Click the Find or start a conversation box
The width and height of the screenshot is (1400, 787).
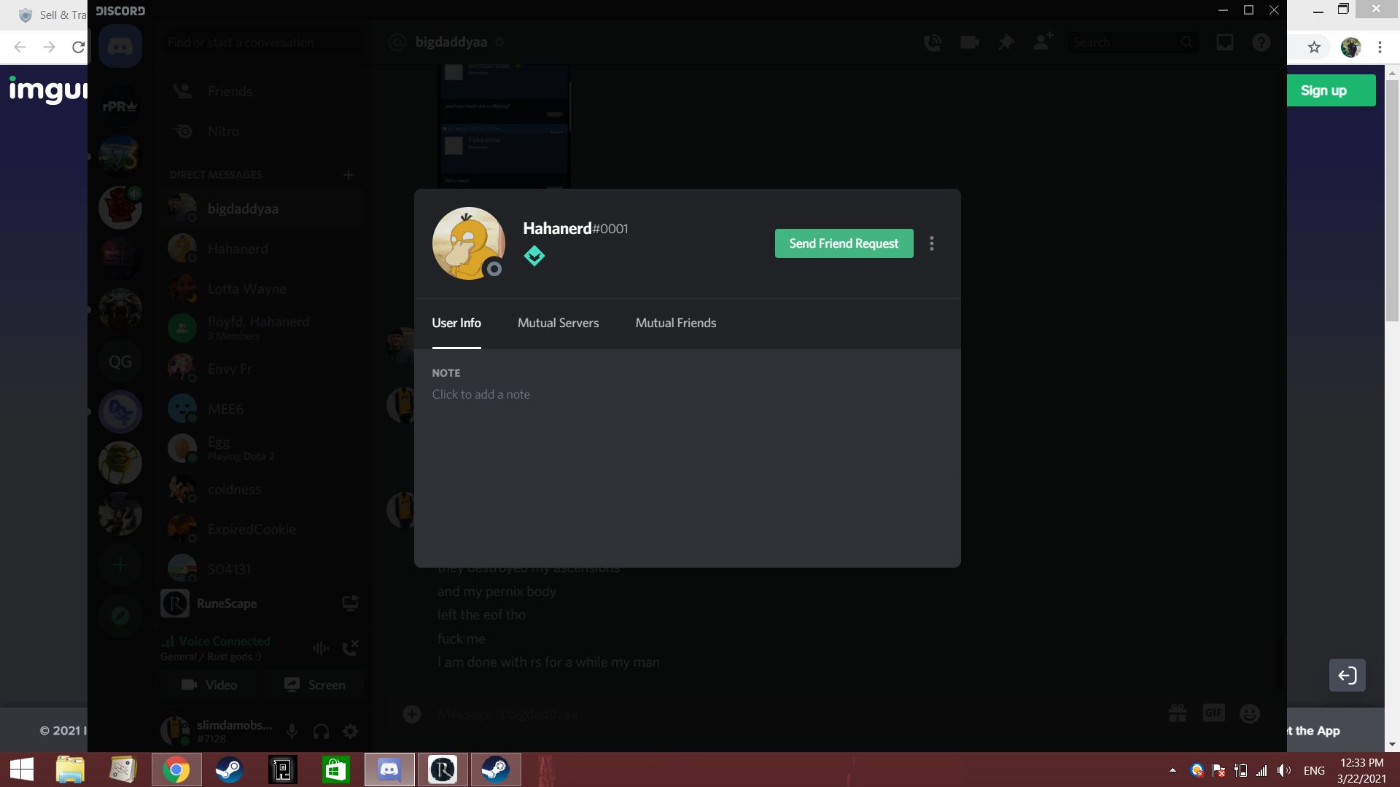[x=262, y=42]
